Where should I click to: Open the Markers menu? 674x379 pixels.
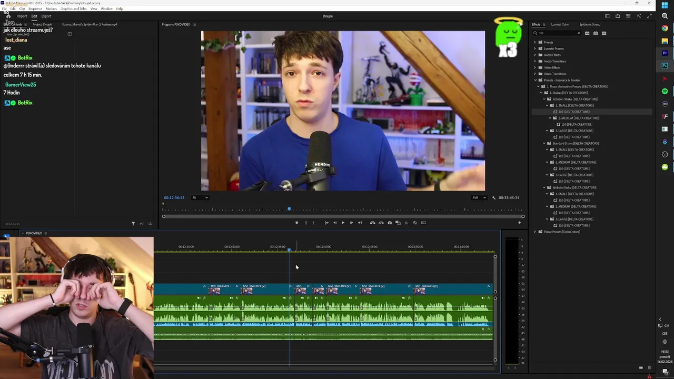pyautogui.click(x=51, y=9)
